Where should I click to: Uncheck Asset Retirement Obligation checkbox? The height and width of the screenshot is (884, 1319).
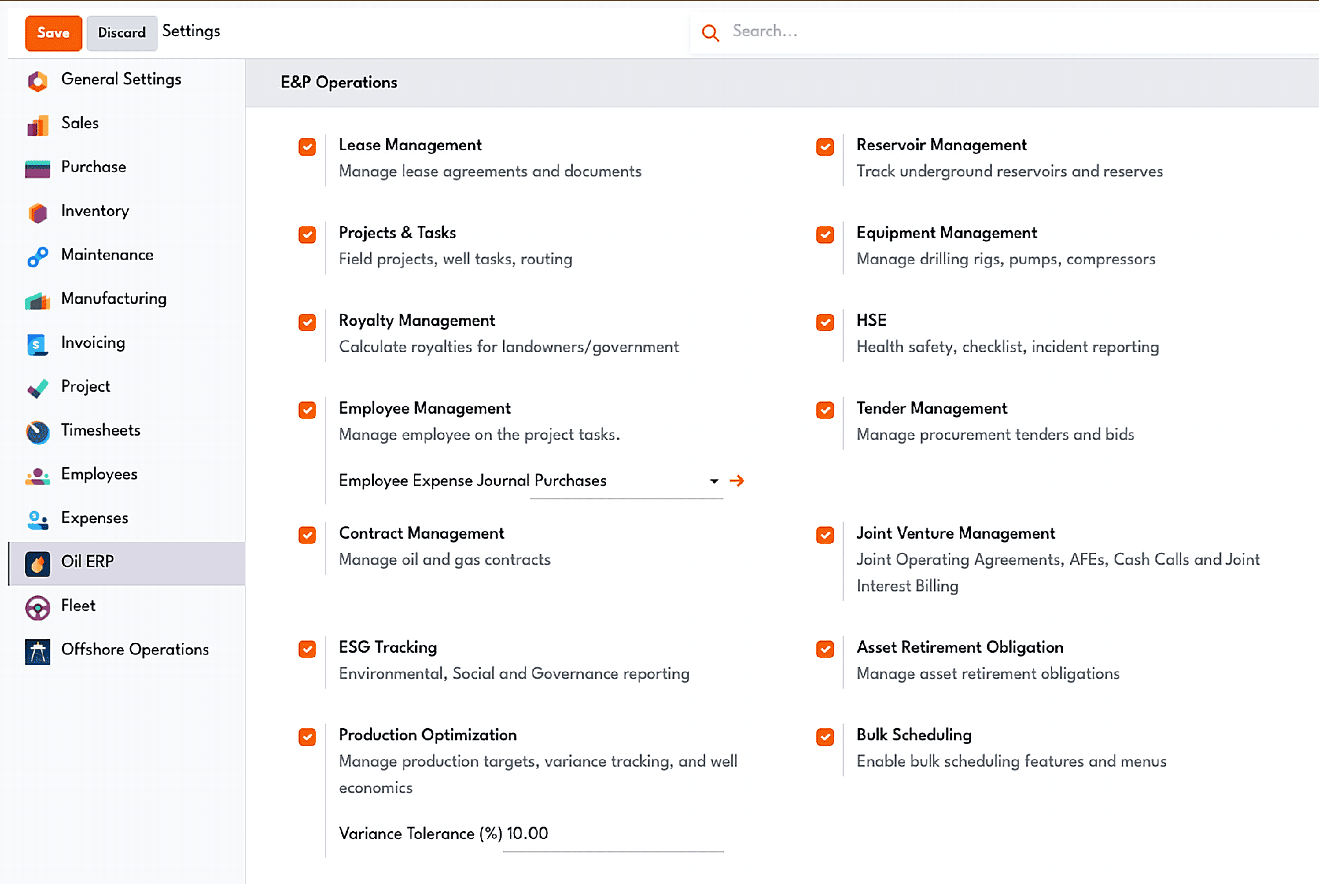tap(825, 649)
